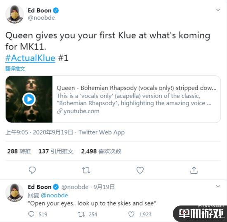227x222 pixels.
Task: View the 137 引用推文 quote tweets
Action: coord(56,151)
